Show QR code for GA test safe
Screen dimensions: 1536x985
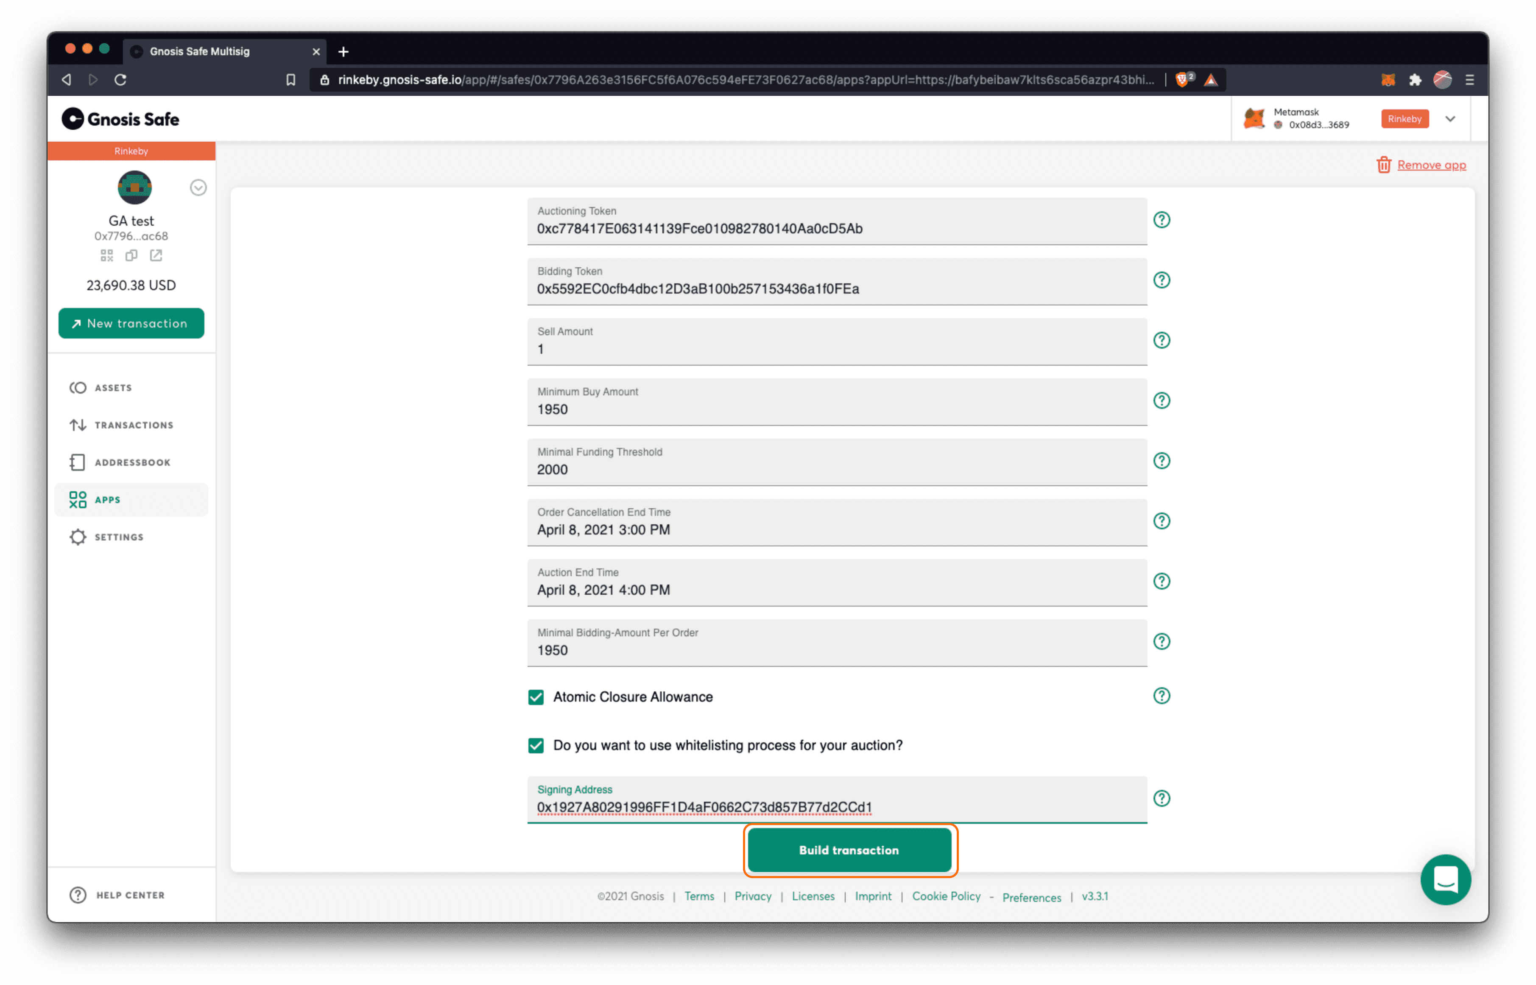(107, 256)
